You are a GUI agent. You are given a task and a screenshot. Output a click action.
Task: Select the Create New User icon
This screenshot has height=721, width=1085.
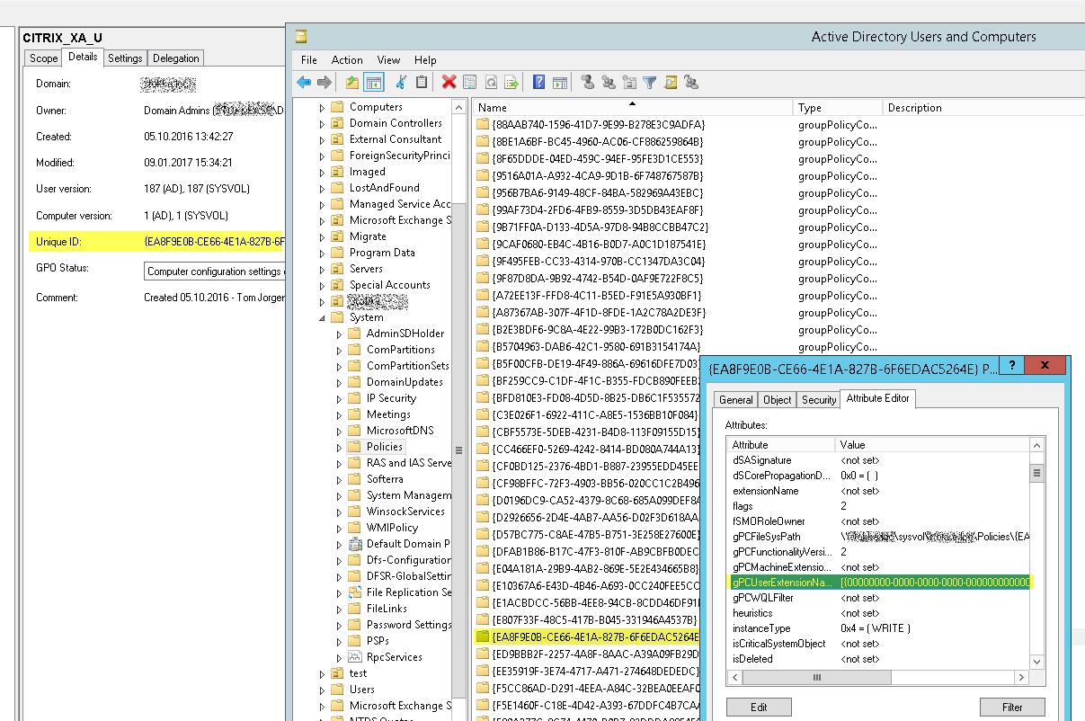(x=587, y=82)
